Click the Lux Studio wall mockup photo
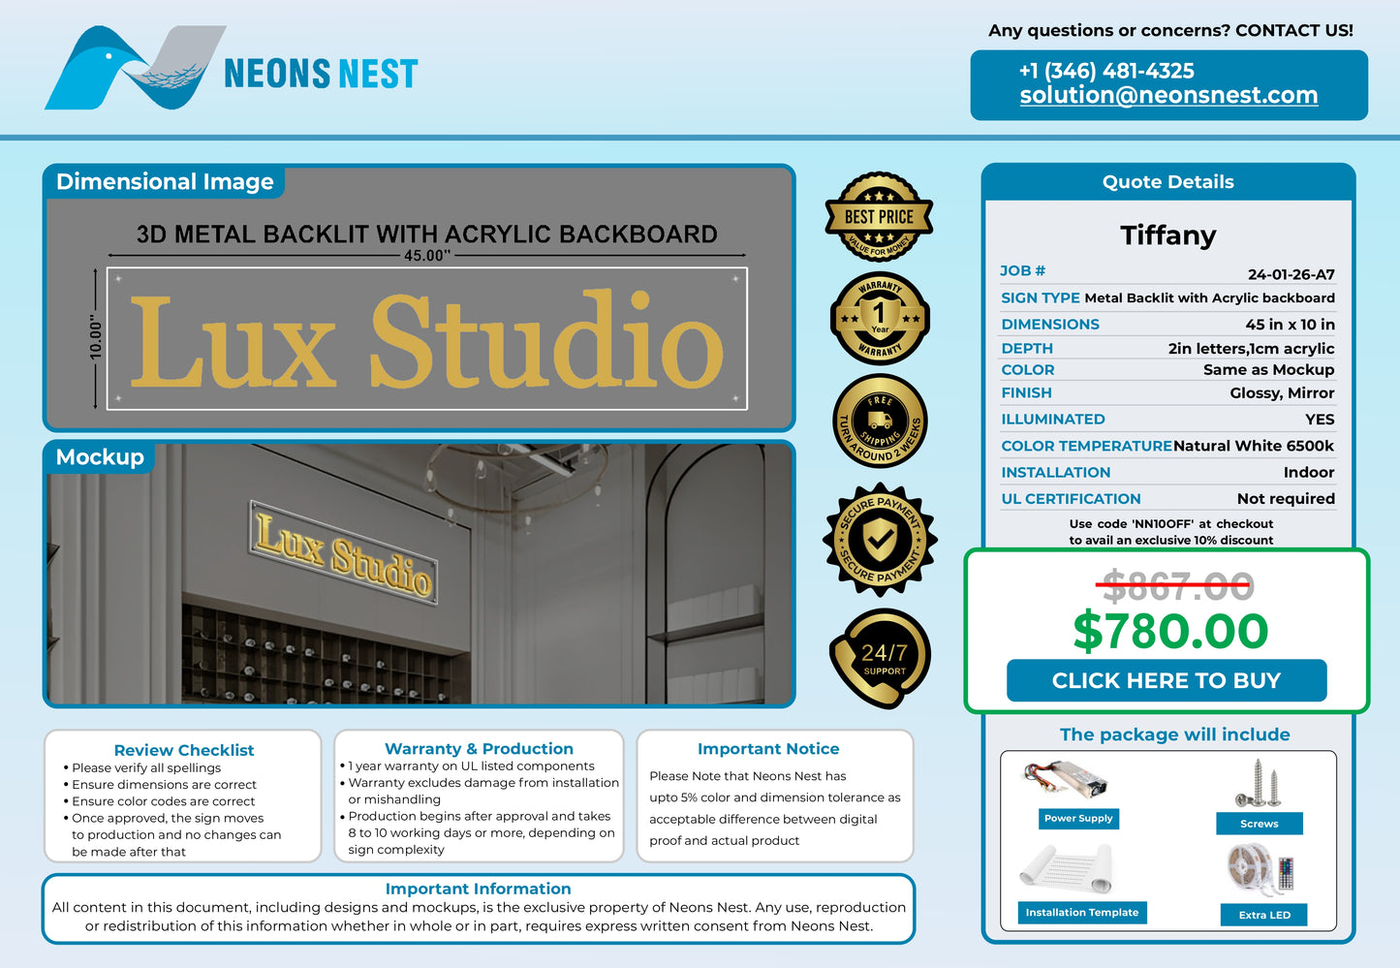The height and width of the screenshot is (968, 1400). point(420,575)
